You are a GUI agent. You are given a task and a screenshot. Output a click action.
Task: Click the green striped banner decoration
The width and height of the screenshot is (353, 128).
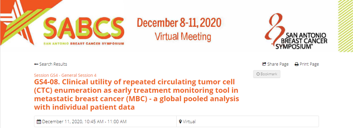(x=345, y=26)
